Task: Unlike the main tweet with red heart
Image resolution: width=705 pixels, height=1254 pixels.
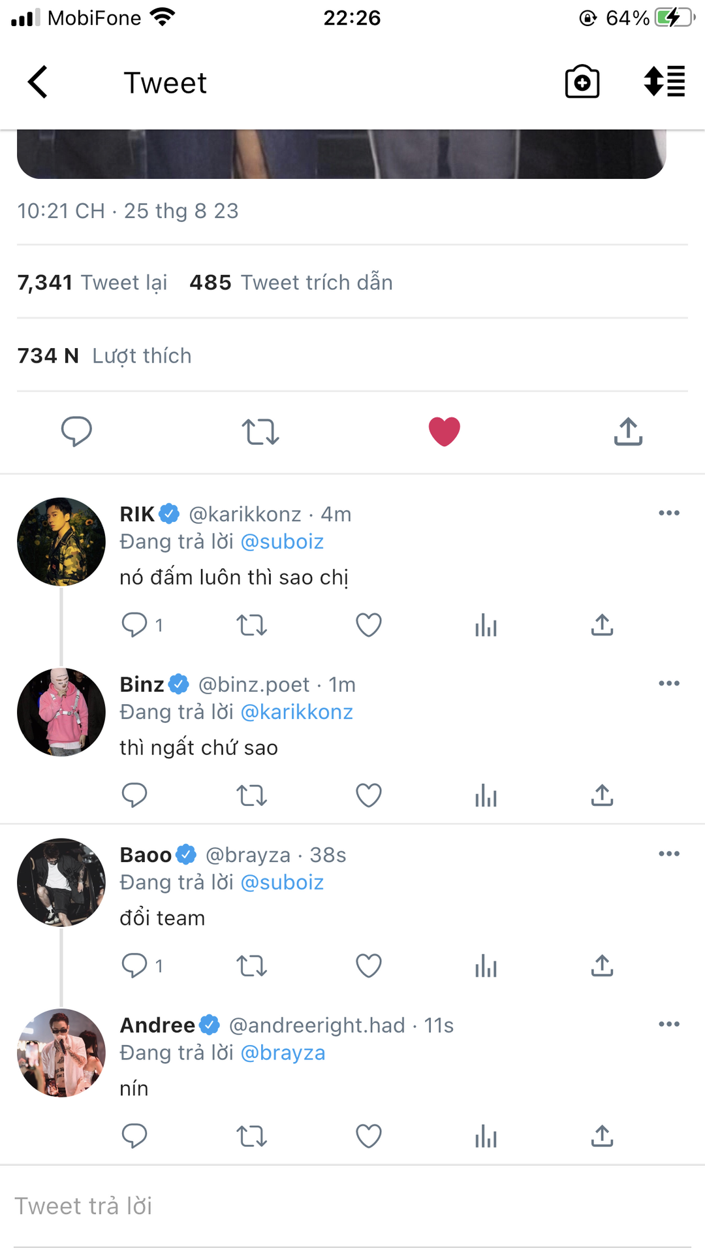Action: (x=444, y=432)
